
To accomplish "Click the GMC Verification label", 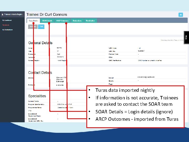I will [x=115, y=60].
